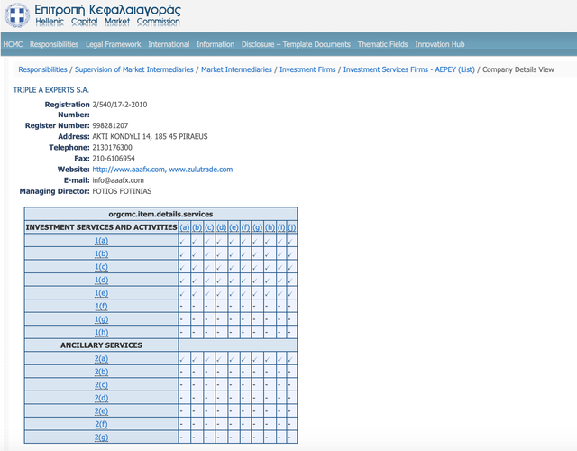Click checkmark in row 1(c), column (e)
The image size is (577, 451).
click(232, 268)
